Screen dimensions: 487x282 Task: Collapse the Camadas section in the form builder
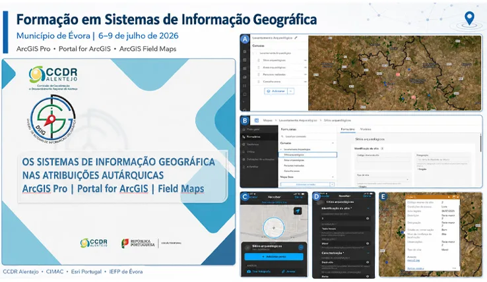(x=333, y=143)
